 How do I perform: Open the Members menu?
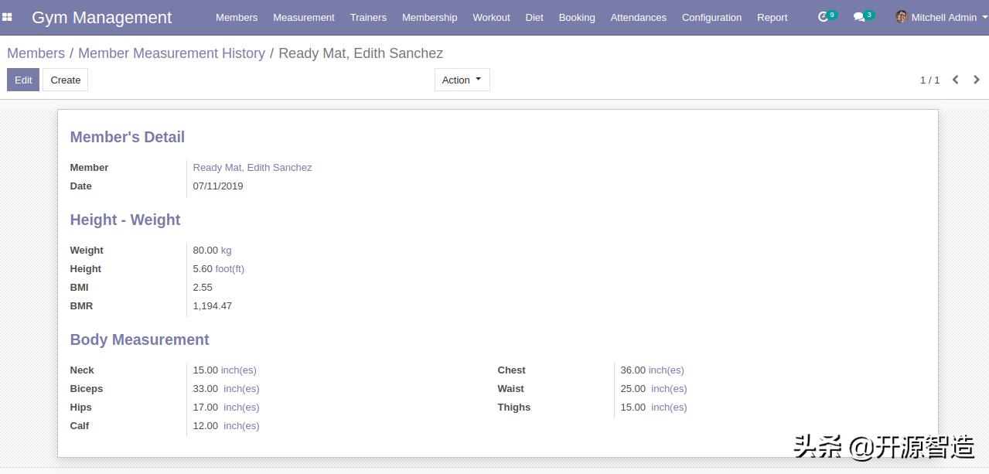[x=237, y=17]
